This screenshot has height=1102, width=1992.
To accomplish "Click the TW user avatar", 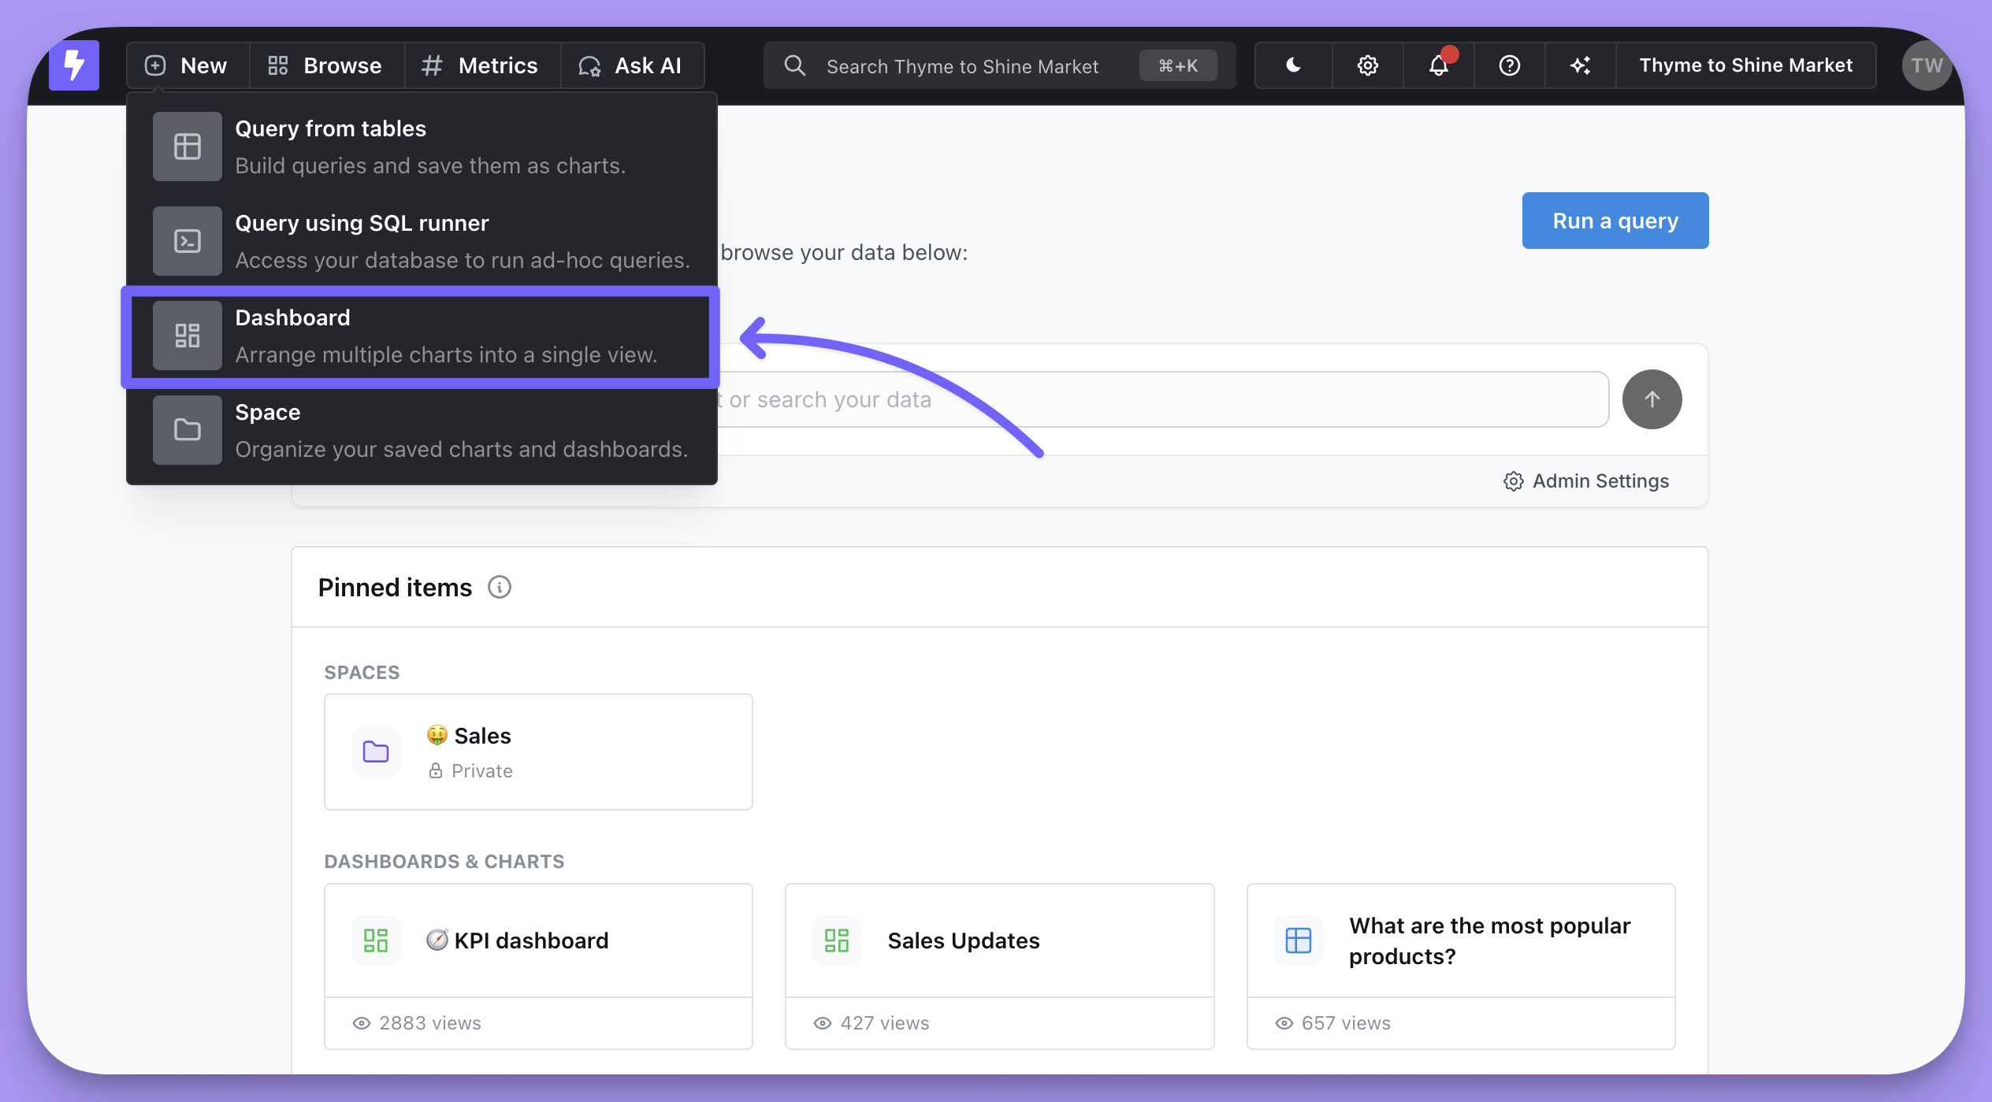I will pos(1926,65).
